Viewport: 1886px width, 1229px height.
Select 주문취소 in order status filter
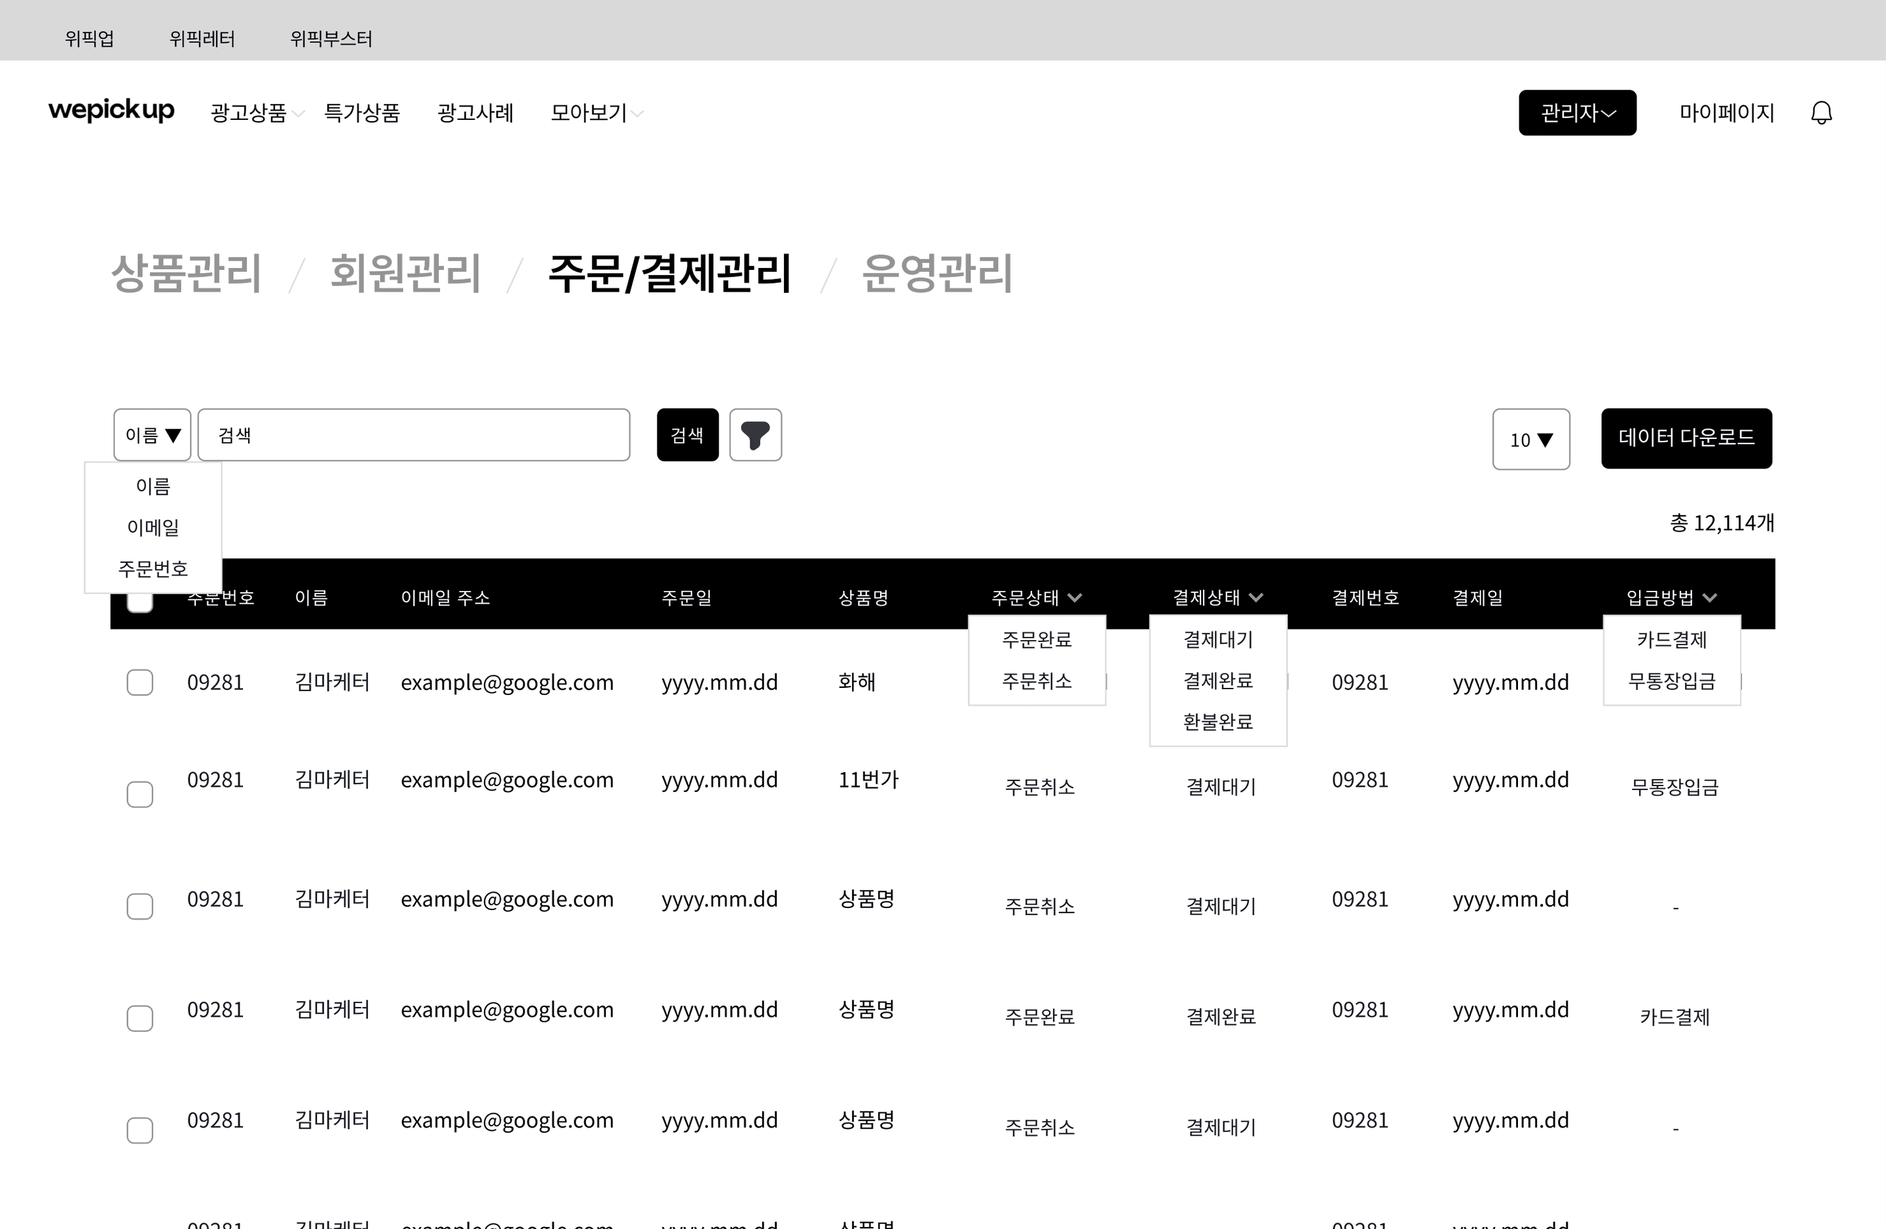click(x=1037, y=680)
